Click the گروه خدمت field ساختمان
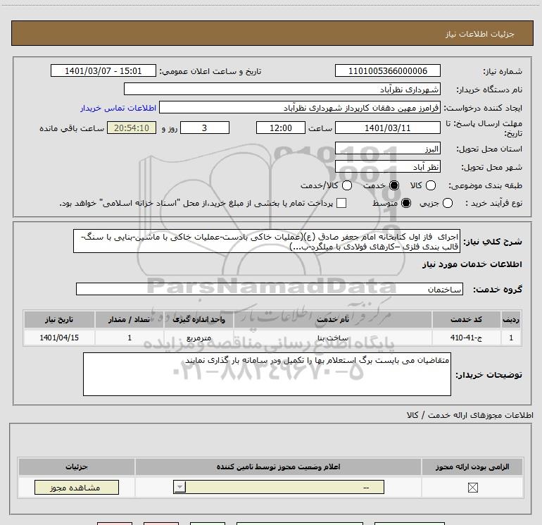The image size is (542, 525). coord(270,289)
